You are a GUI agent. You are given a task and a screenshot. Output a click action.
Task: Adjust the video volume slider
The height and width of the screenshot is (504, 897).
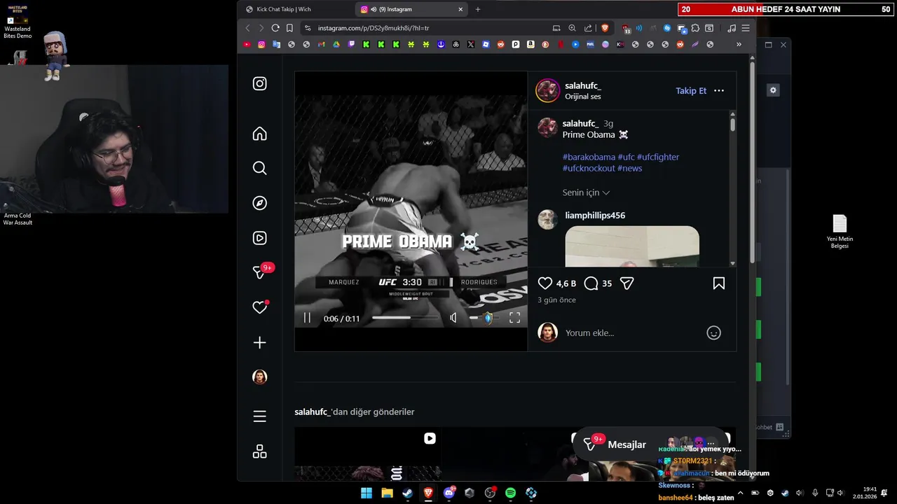[483, 318]
